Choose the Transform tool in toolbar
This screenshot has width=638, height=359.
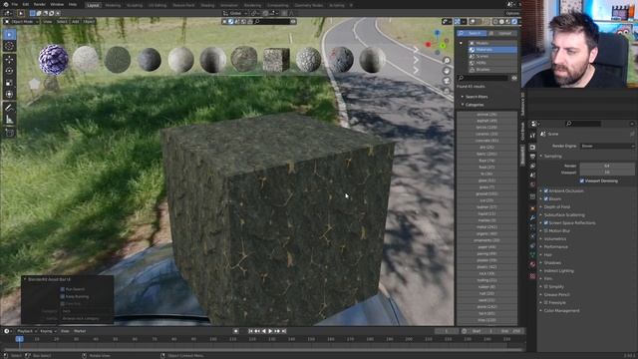click(9, 94)
